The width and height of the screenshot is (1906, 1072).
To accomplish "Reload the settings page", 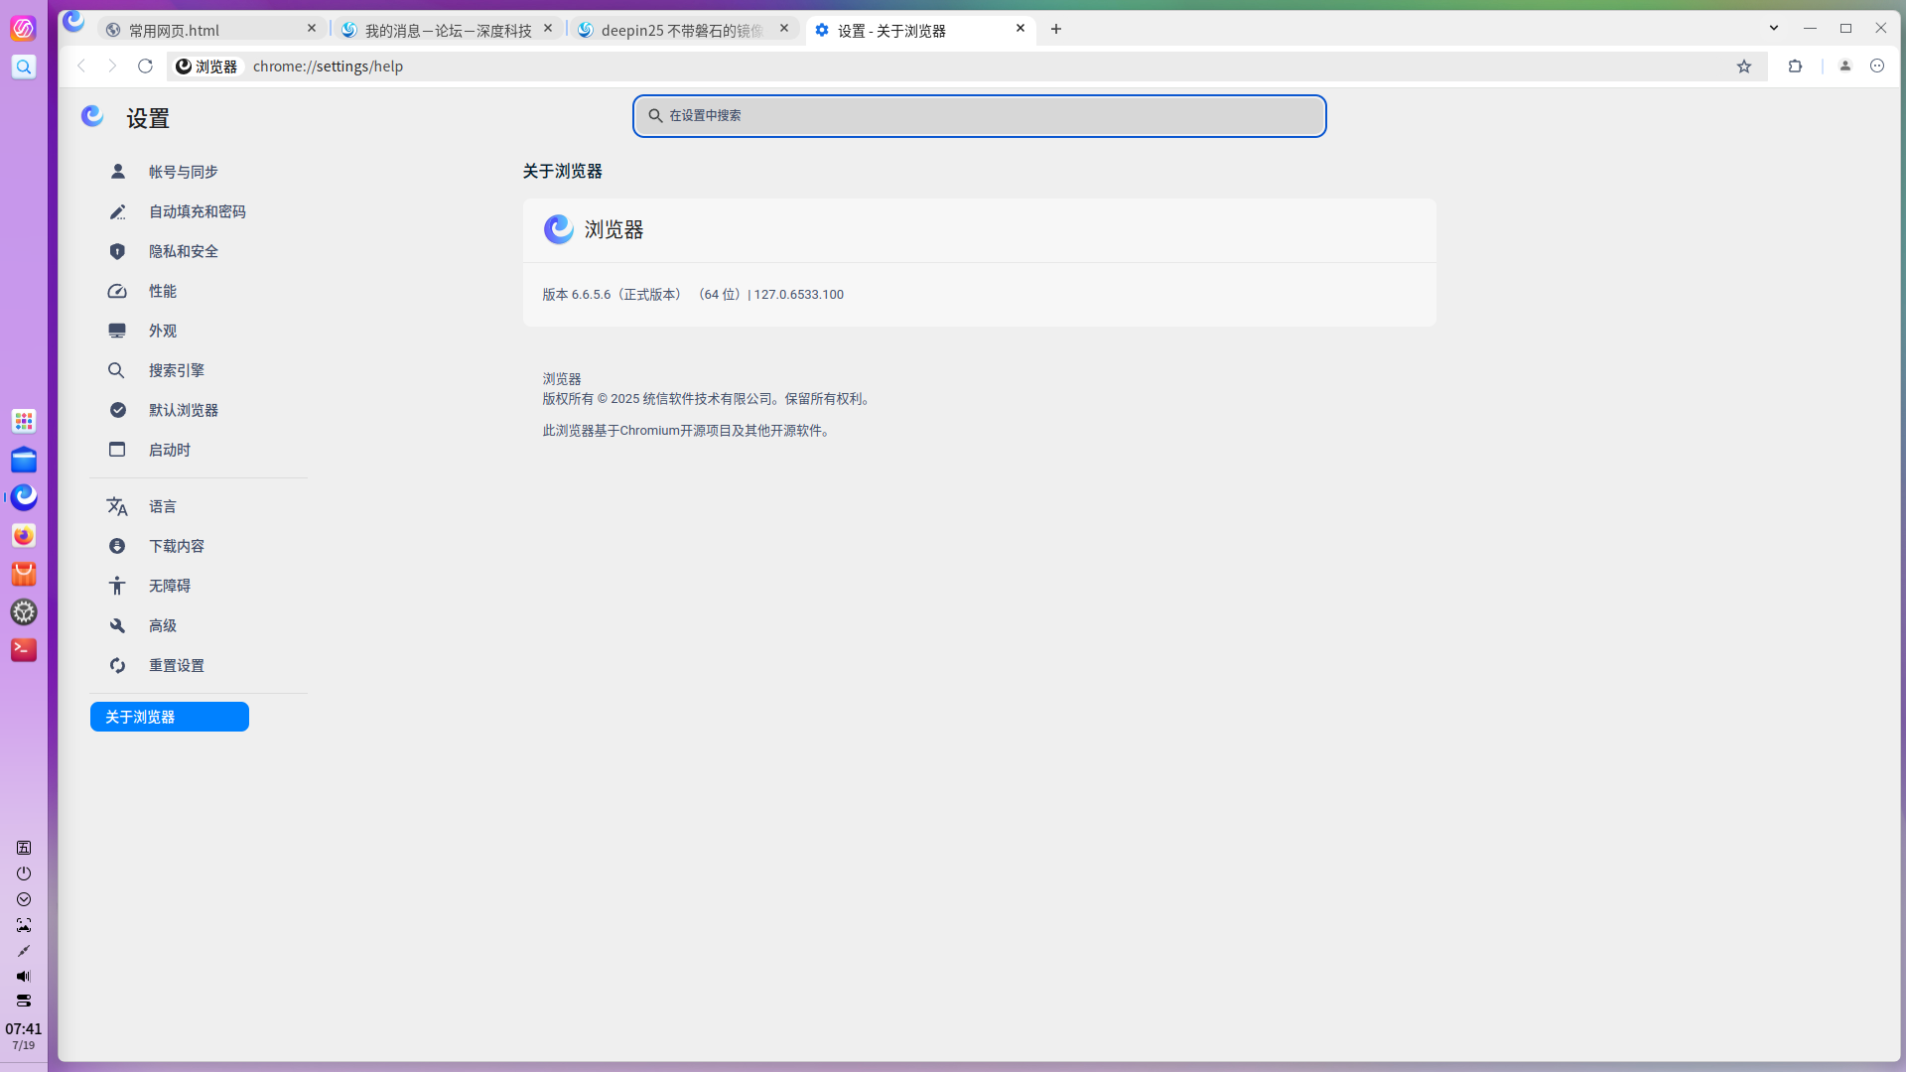I will tap(145, 67).
